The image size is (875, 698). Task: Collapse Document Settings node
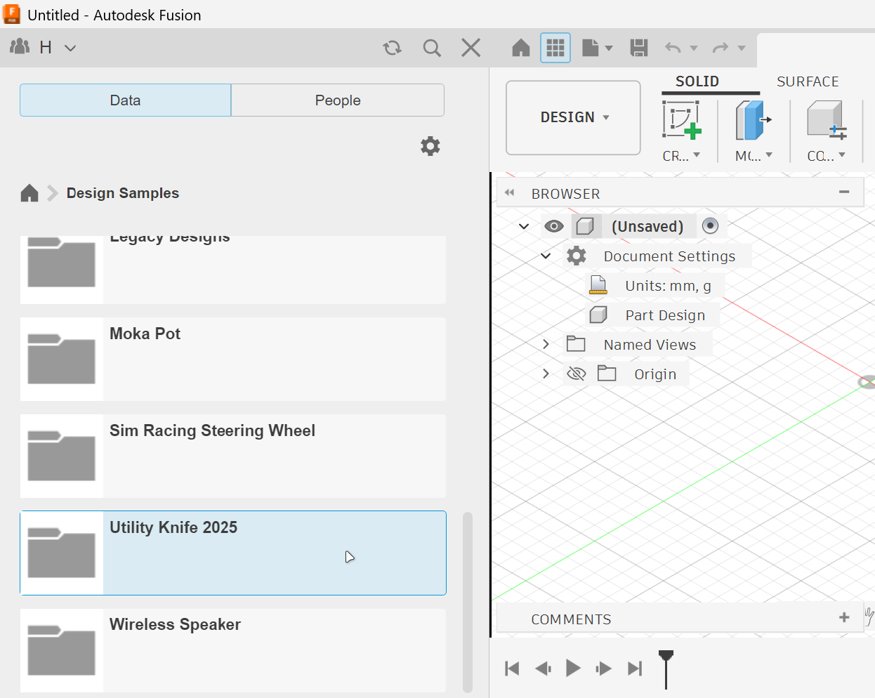tap(546, 256)
